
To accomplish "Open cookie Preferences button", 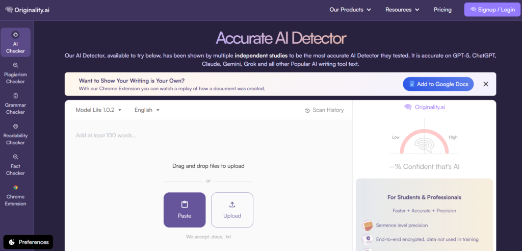I will click(x=29, y=242).
